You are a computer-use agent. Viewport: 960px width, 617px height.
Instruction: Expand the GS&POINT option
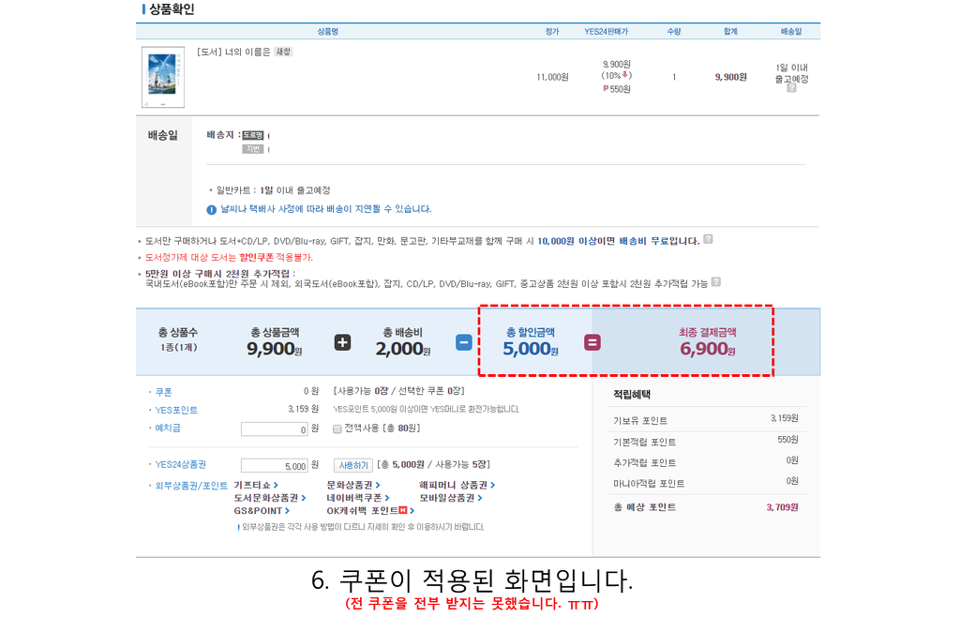tap(262, 511)
